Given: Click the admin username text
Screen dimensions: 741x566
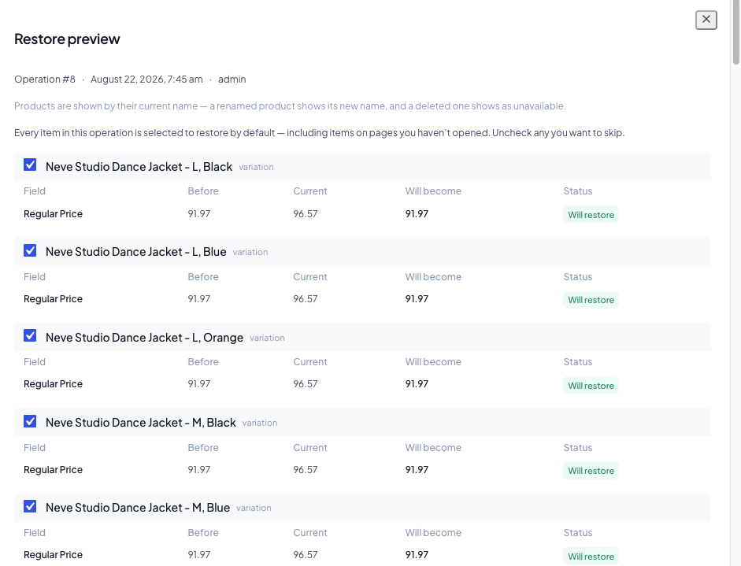Looking at the screenshot, I should 232,80.
